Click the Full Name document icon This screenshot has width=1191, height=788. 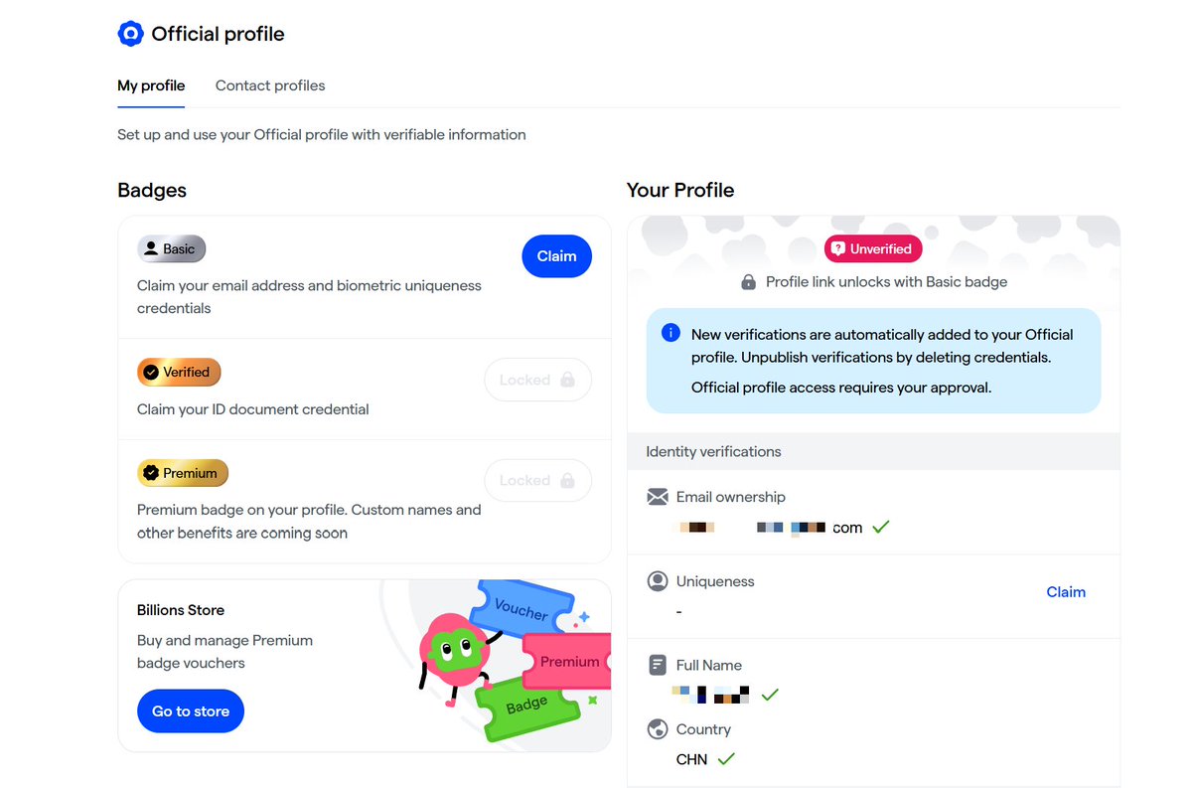(x=657, y=665)
